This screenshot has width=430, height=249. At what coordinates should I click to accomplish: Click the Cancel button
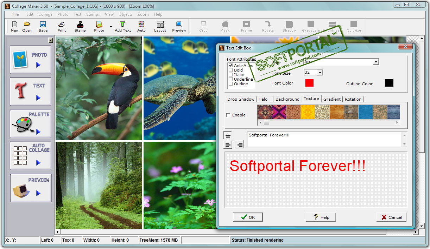click(x=392, y=217)
